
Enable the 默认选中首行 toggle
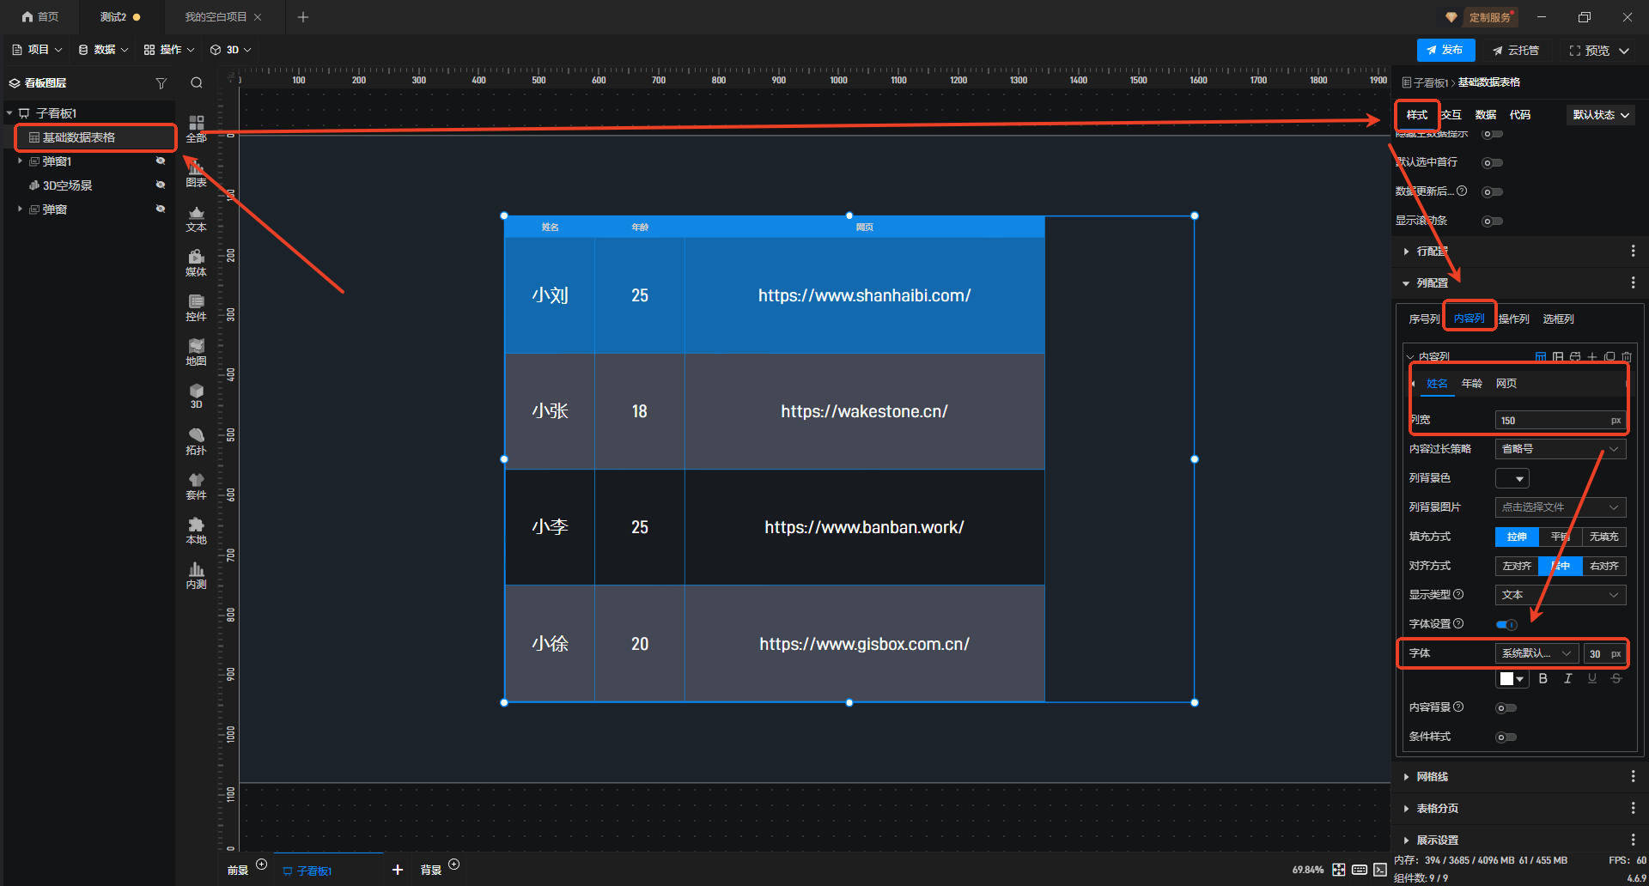coord(1492,162)
